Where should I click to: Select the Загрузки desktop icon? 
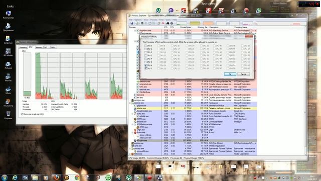pos(8,40)
